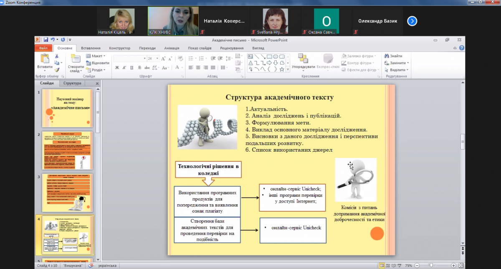The width and height of the screenshot is (501, 269).
Task: Click the Arrange (Упорядкувати) icon
Action: (303, 59)
